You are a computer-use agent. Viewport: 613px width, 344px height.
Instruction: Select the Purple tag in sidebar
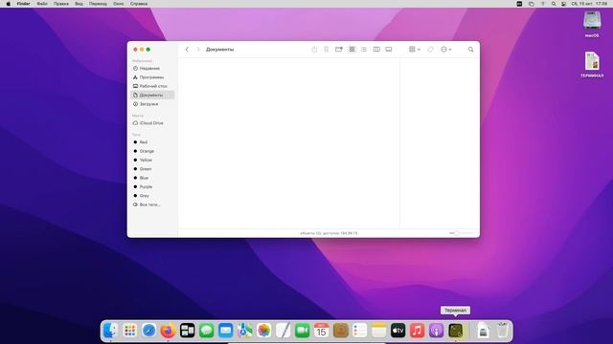(x=152, y=187)
